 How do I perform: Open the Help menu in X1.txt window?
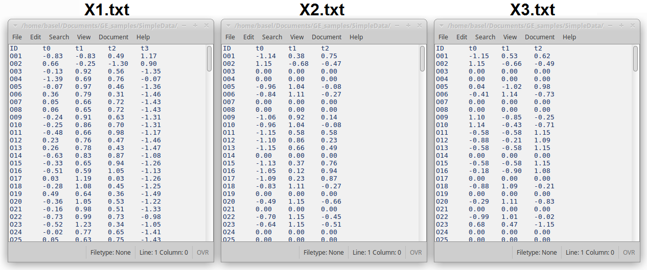[x=143, y=37]
